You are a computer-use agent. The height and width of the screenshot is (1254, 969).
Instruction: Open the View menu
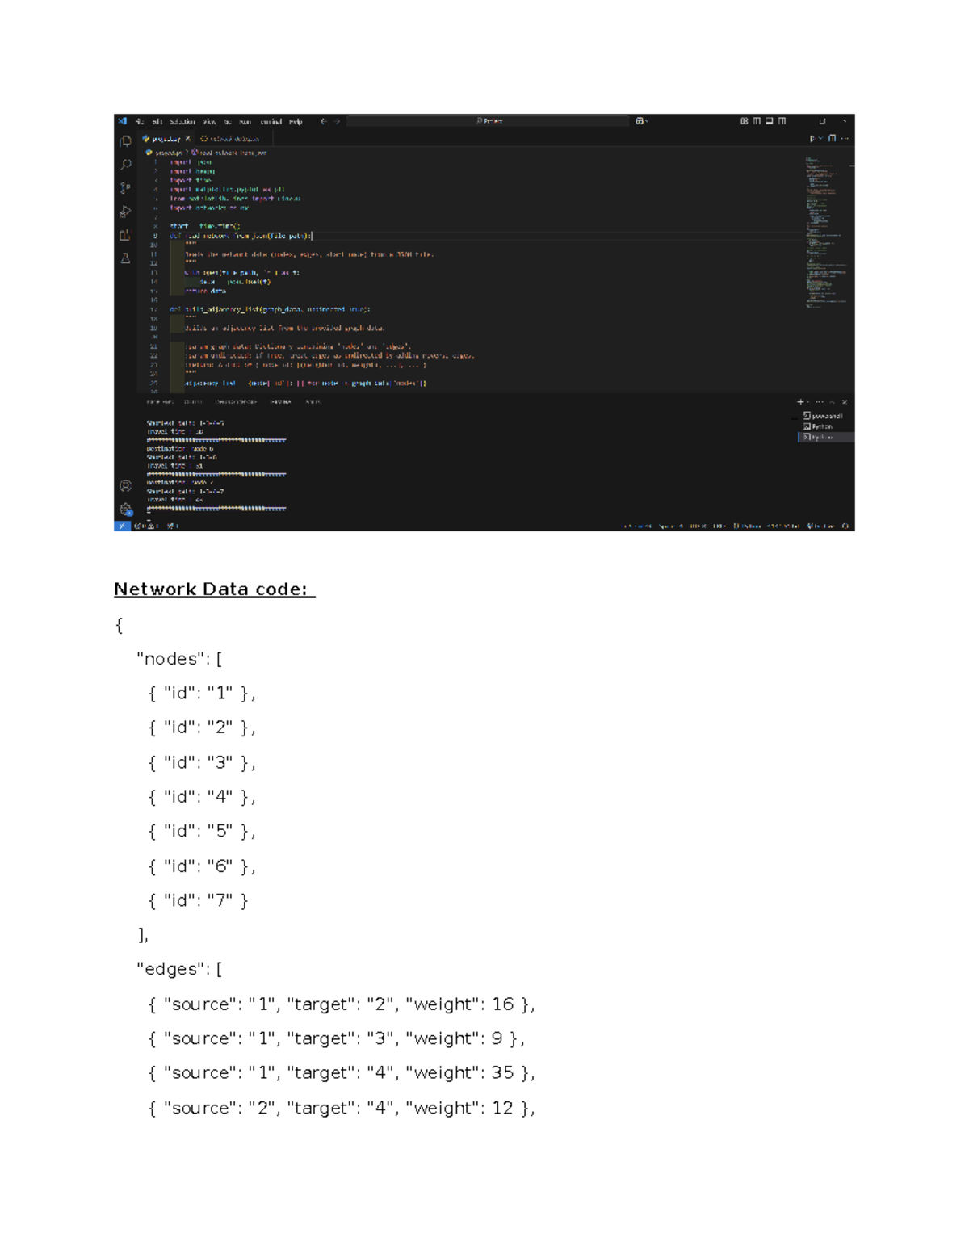pos(209,121)
